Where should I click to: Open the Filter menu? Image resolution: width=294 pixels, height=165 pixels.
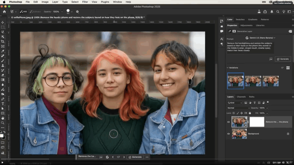(x=85, y=2)
